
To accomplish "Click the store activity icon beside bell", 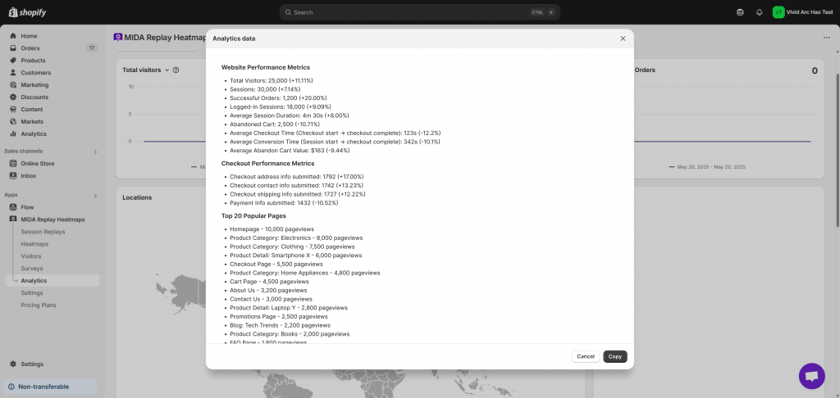I will pos(740,12).
